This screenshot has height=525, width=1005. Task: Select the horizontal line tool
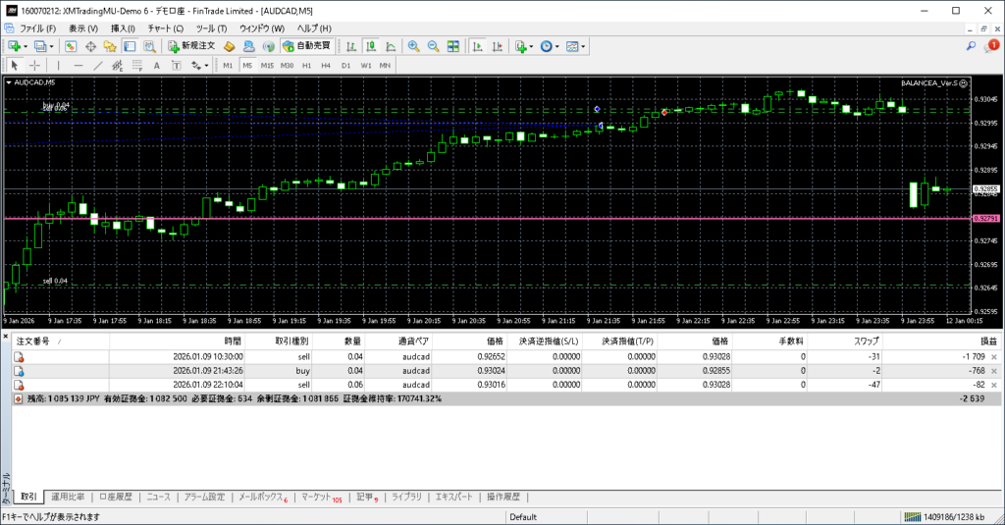[x=78, y=66]
